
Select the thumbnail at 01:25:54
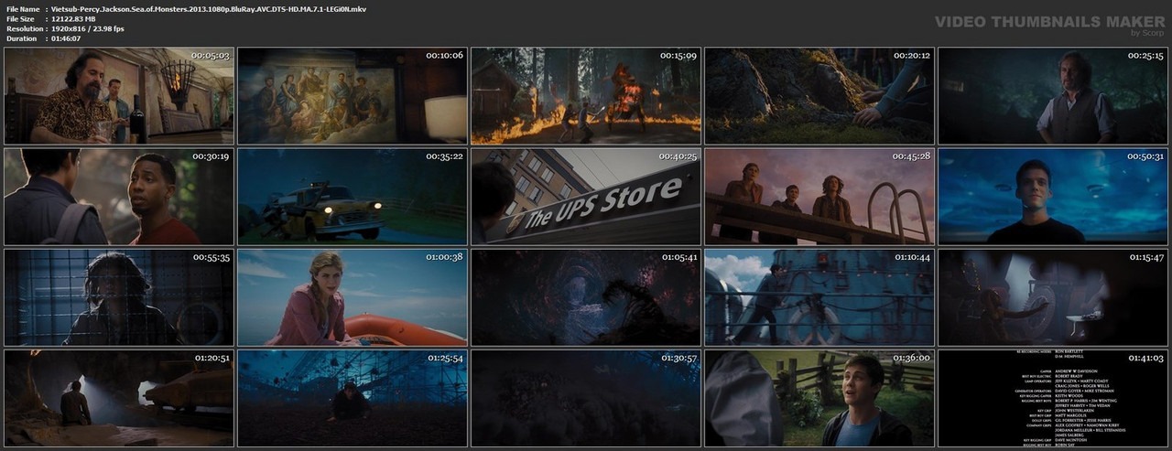353,398
